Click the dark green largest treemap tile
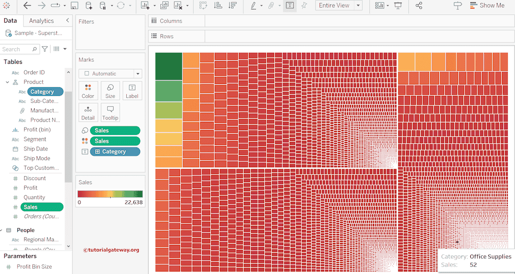The width and height of the screenshot is (515, 274). [x=169, y=66]
